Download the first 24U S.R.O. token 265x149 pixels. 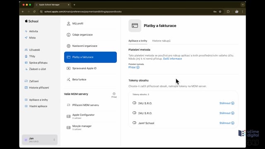tap(227, 103)
